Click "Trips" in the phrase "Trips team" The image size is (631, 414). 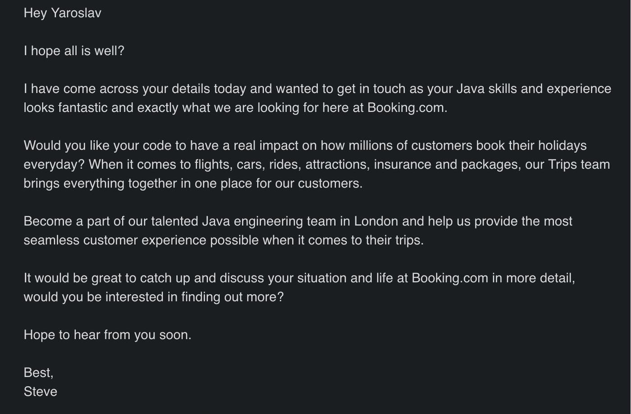point(562,164)
